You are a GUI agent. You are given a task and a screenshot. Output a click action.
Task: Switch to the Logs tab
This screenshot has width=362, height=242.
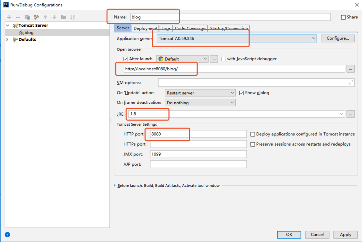coord(166,28)
